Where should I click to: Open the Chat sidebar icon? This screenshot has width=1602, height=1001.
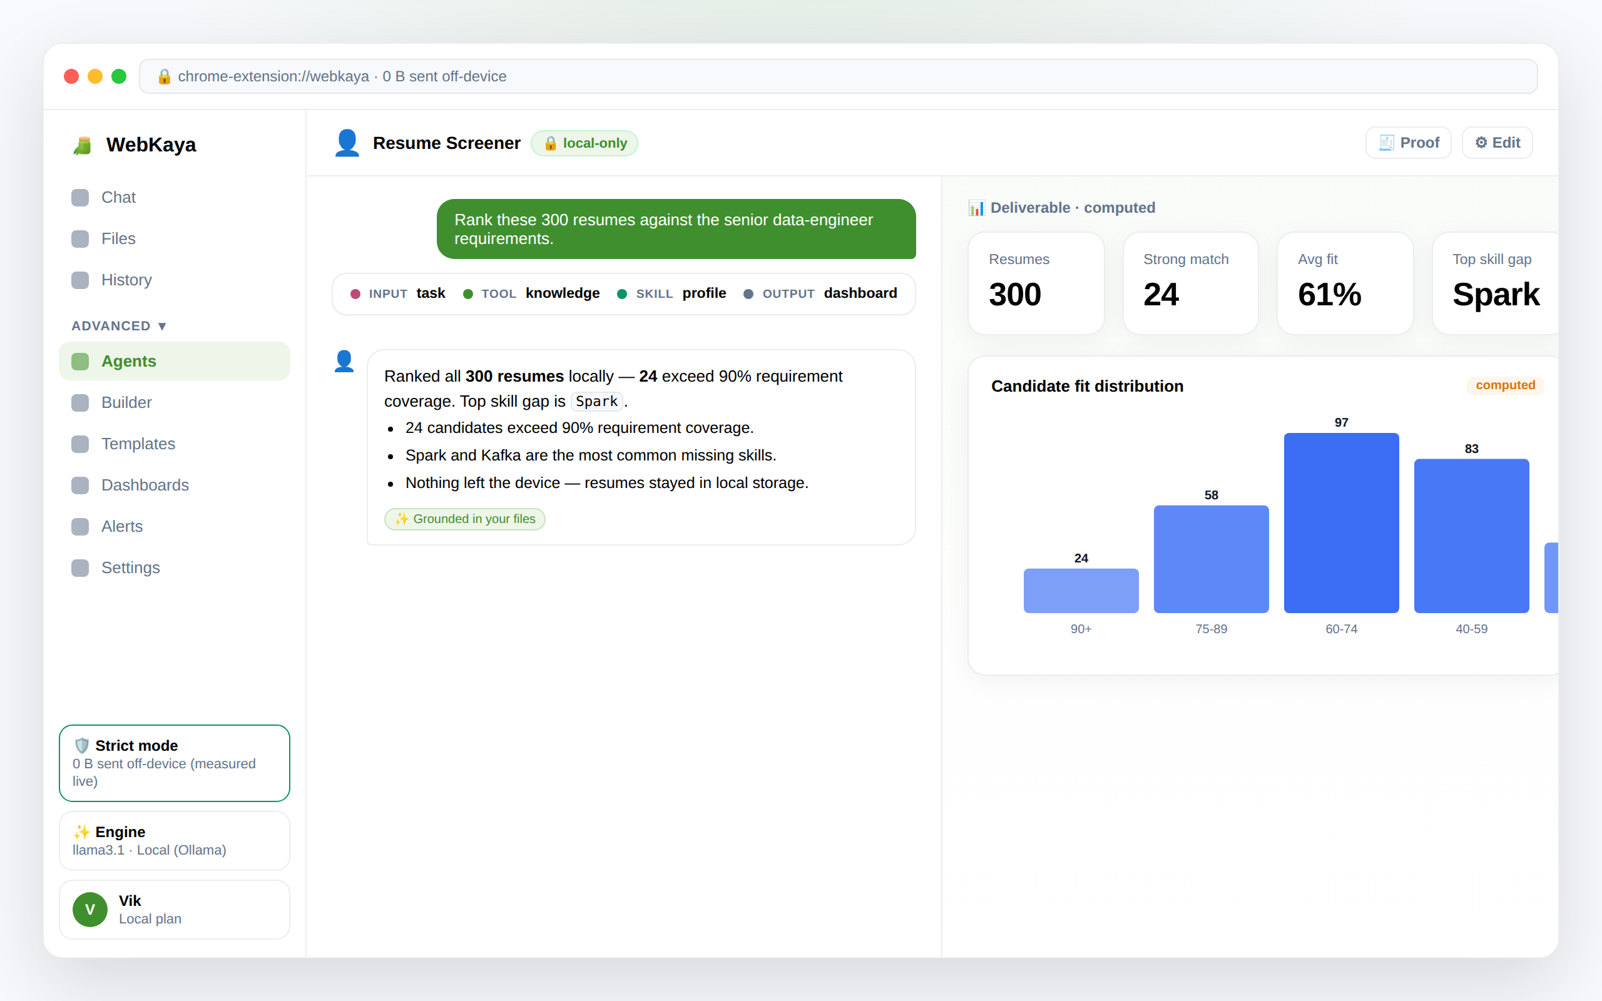(x=80, y=197)
